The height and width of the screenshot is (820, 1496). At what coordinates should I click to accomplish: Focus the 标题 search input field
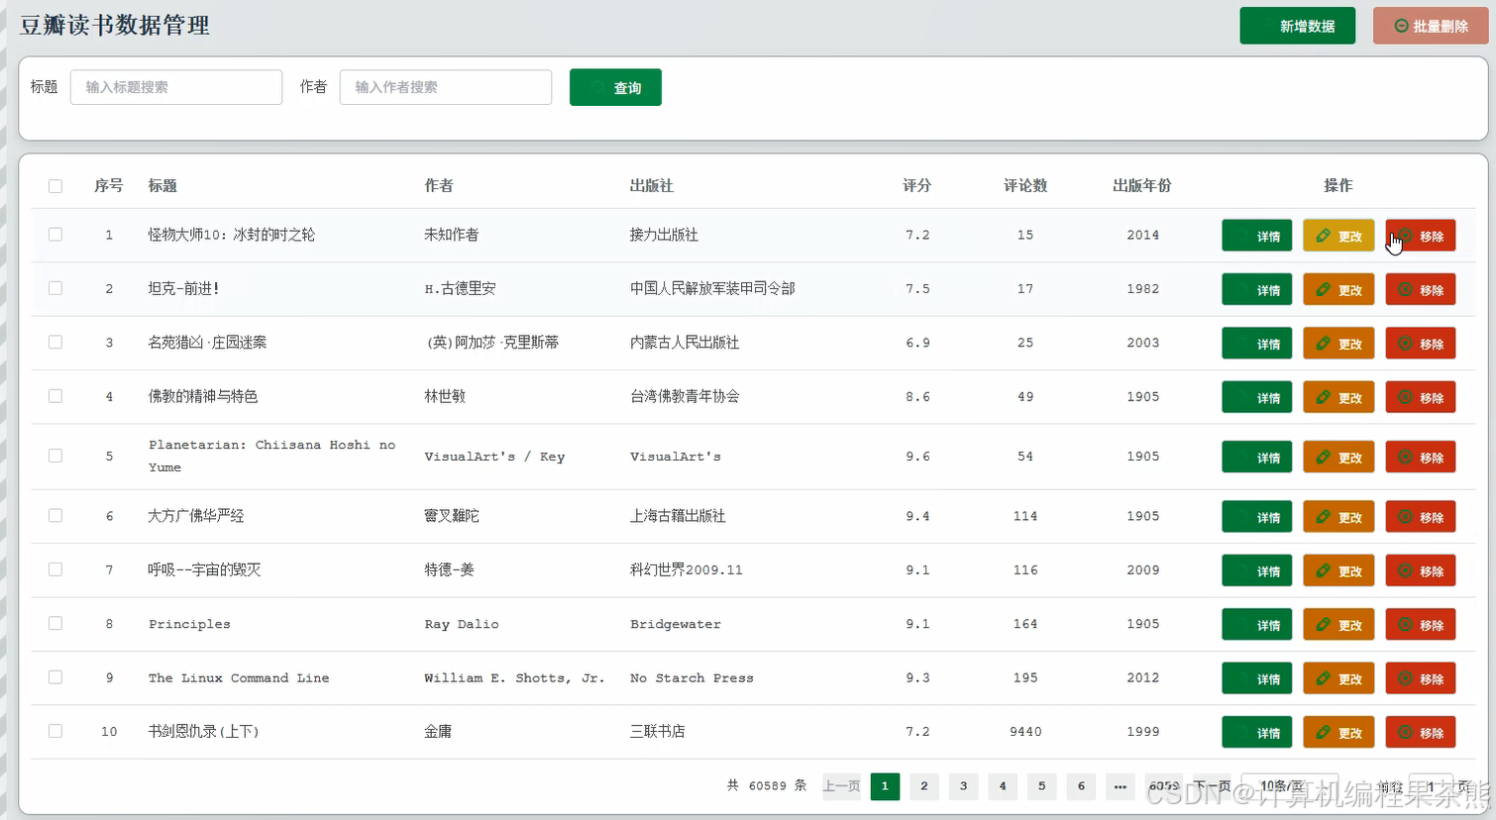(x=176, y=87)
